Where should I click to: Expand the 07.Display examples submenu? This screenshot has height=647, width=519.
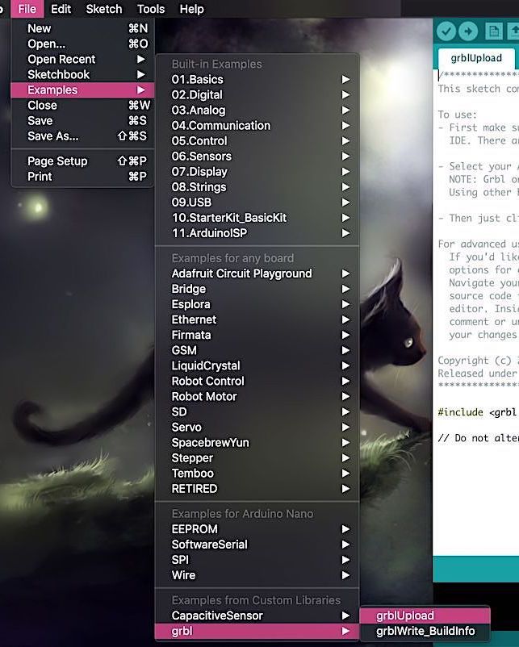point(257,172)
